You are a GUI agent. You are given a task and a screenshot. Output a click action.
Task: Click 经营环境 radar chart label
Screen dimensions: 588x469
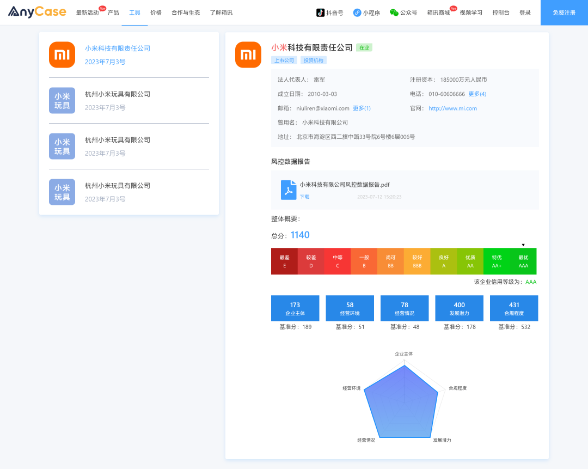click(351, 388)
